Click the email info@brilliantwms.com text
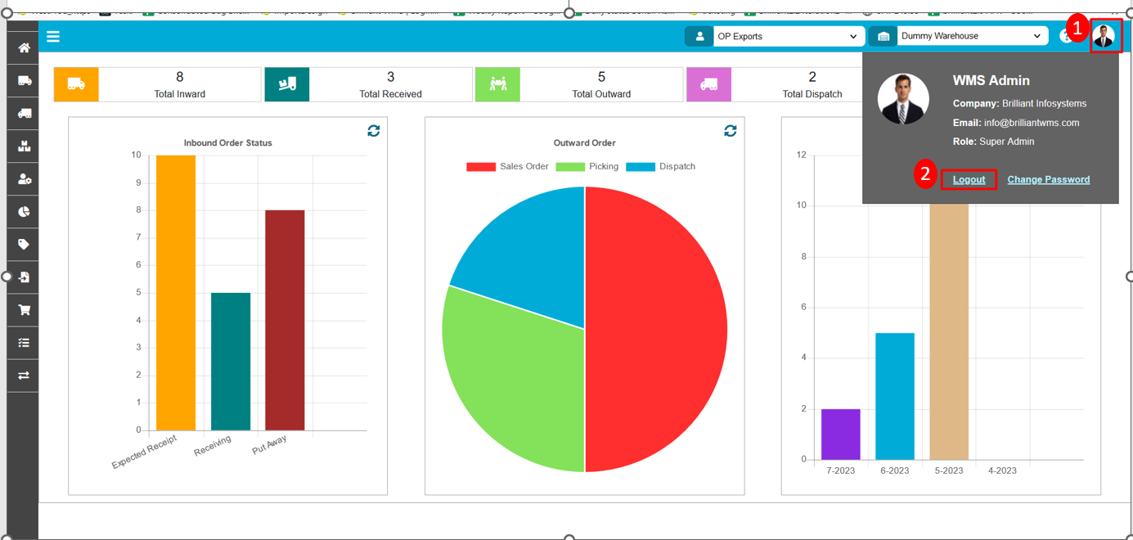This screenshot has width=1133, height=540. (1031, 123)
